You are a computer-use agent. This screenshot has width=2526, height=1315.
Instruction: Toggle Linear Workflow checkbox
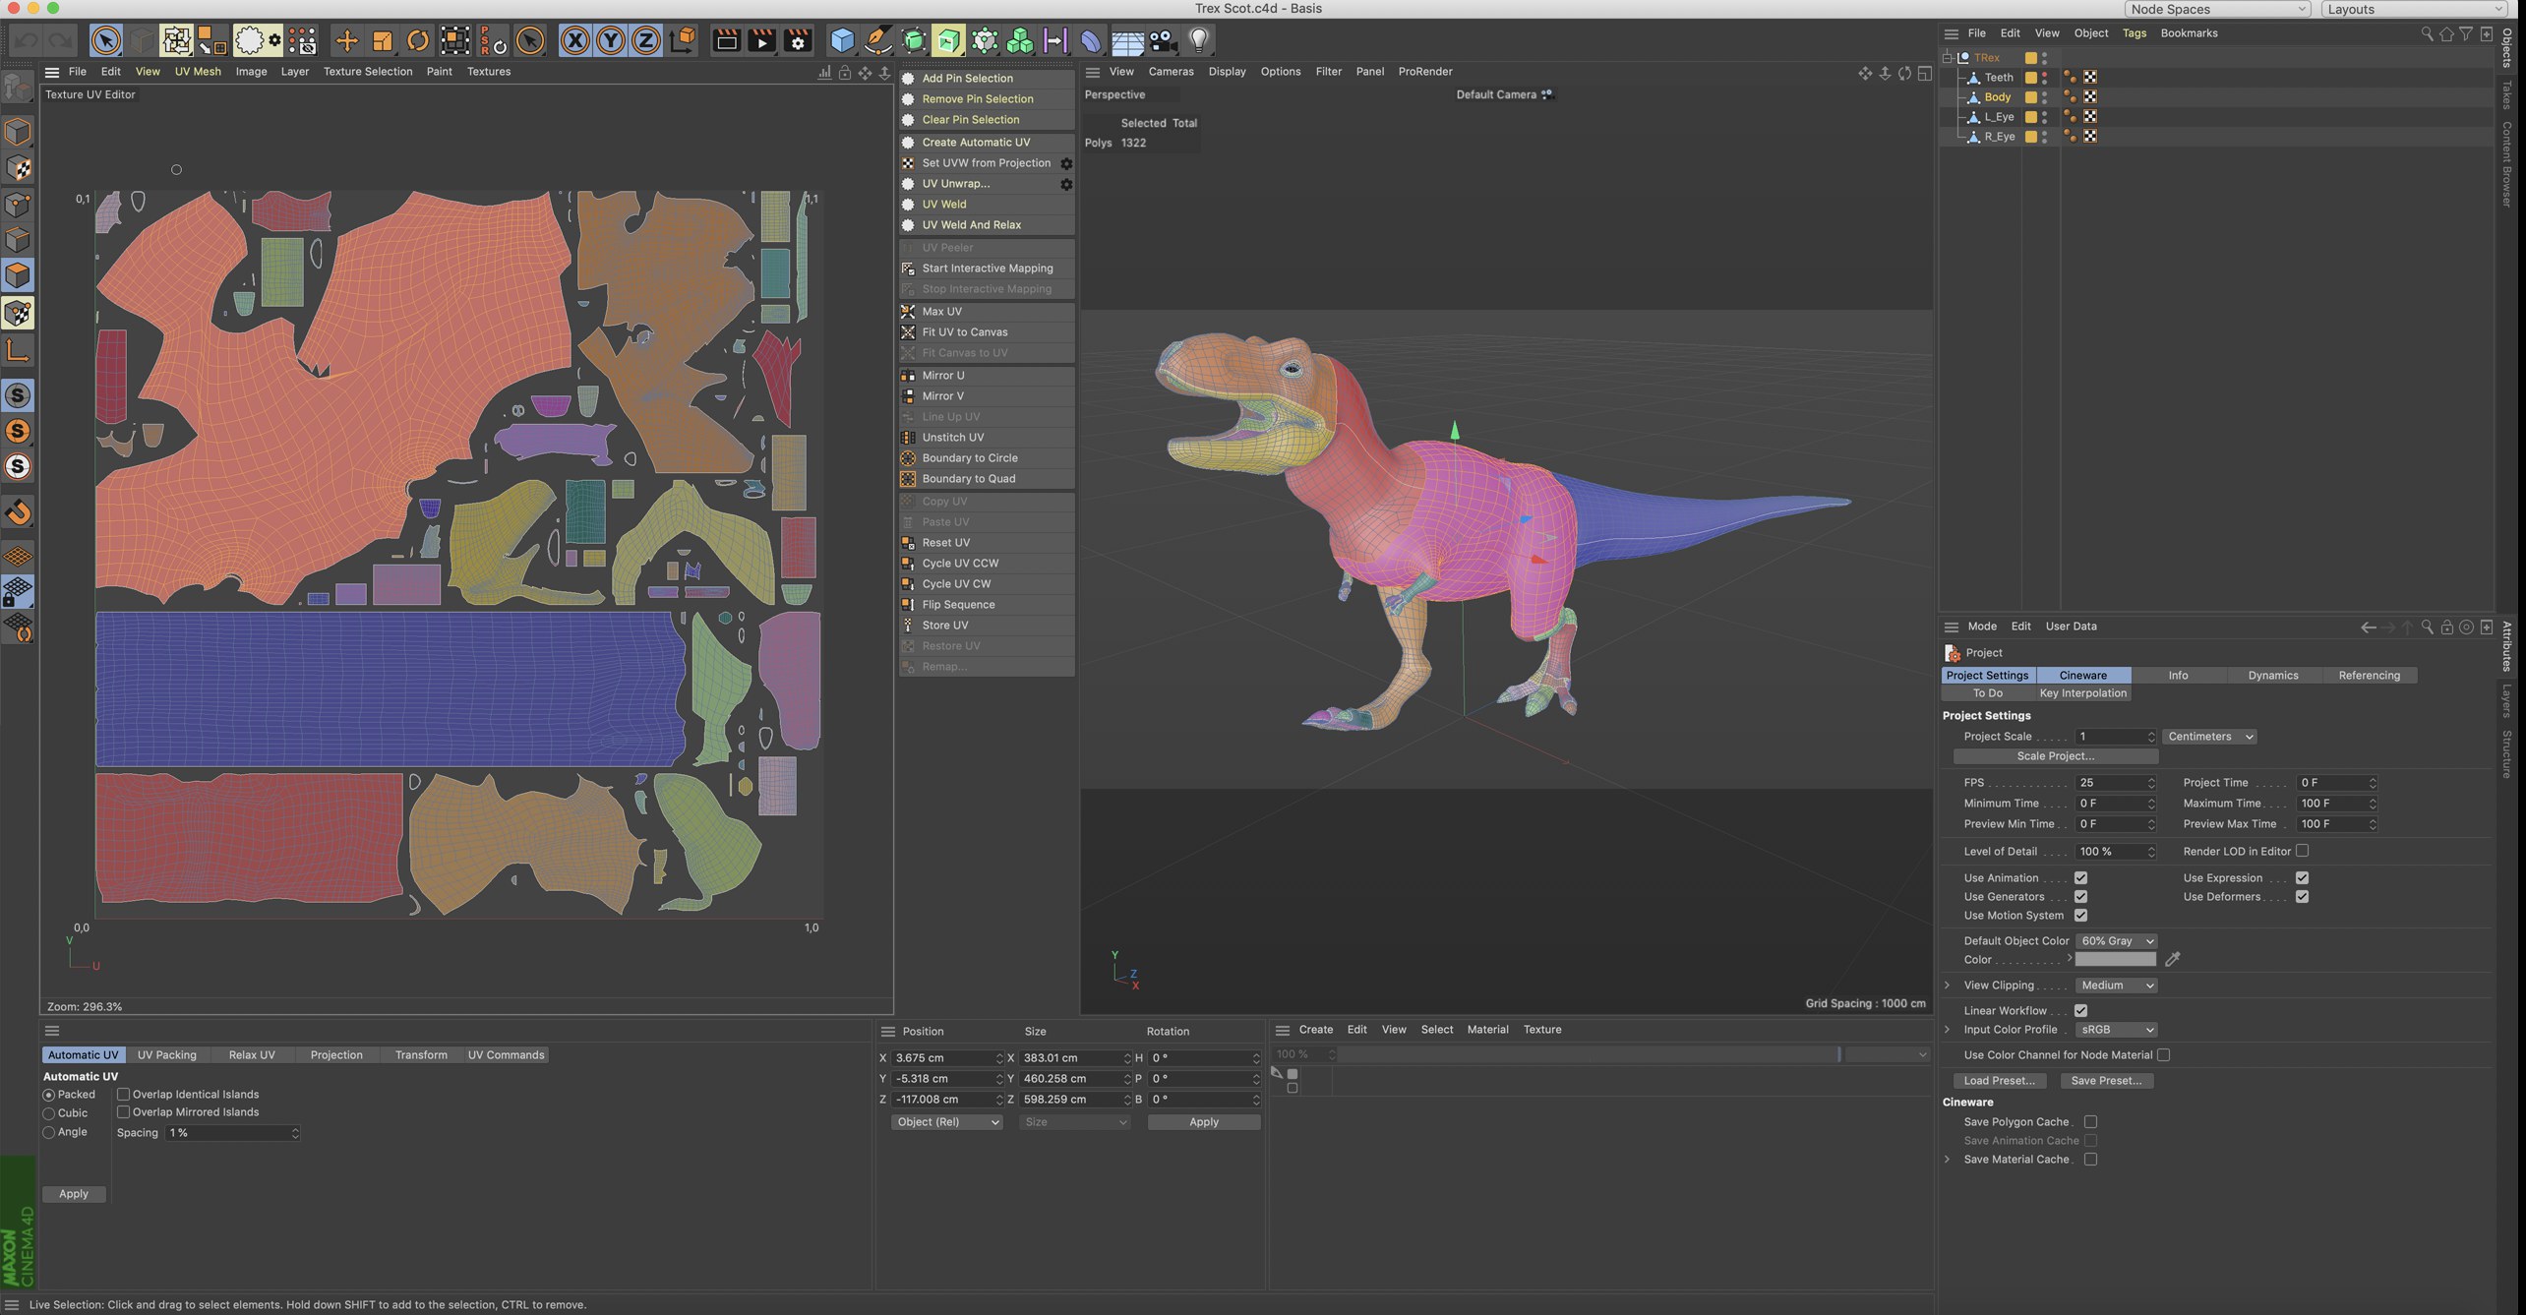coord(2080,1011)
